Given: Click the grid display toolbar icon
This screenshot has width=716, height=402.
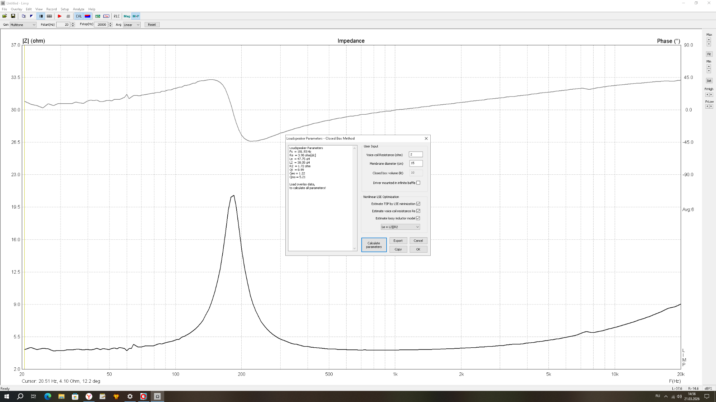Looking at the screenshot, I should [x=49, y=16].
